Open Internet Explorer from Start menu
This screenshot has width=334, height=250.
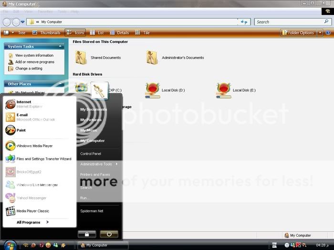pyautogui.click(x=23, y=104)
